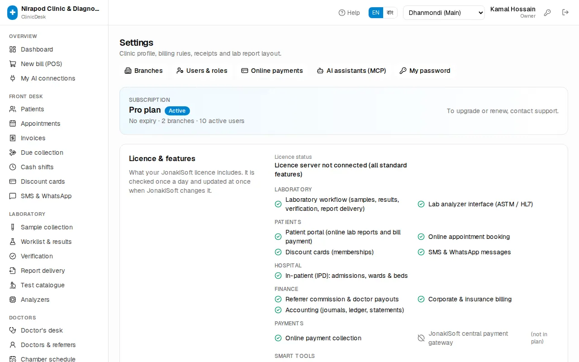Open the Online payments tab
Image resolution: width=579 pixels, height=362 pixels.
click(x=272, y=71)
